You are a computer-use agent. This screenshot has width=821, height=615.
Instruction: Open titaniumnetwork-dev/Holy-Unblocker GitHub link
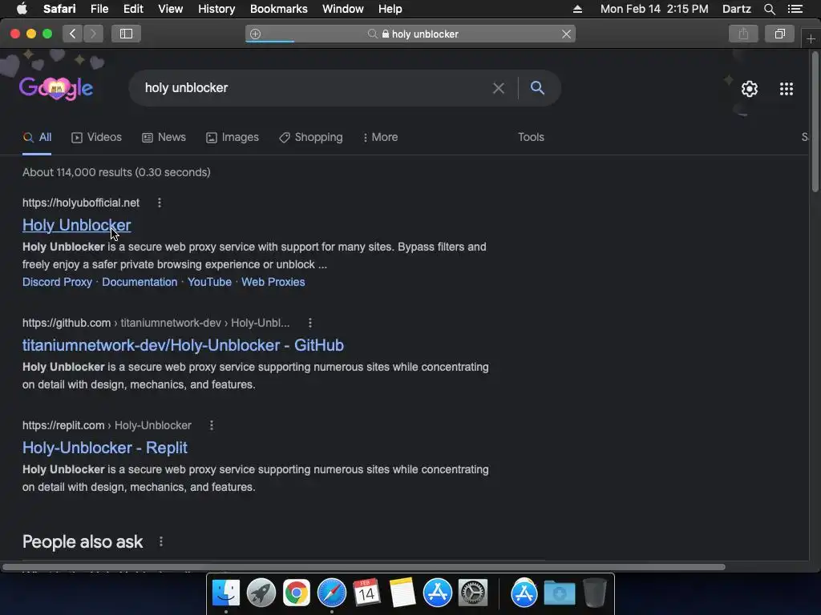coord(183,346)
